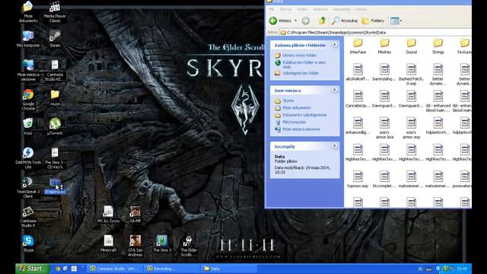Select the Dragonborn desktop icon
Screen dimensions: 487x274
[55, 186]
